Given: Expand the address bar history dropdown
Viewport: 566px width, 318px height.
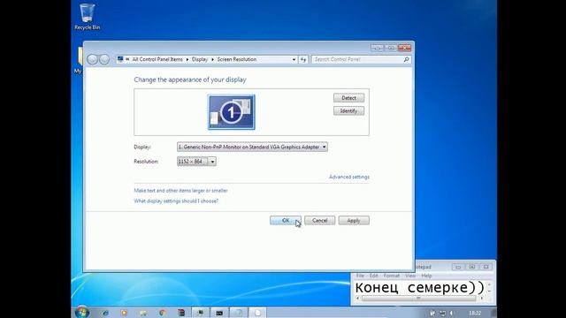Looking at the screenshot, I should [294, 59].
